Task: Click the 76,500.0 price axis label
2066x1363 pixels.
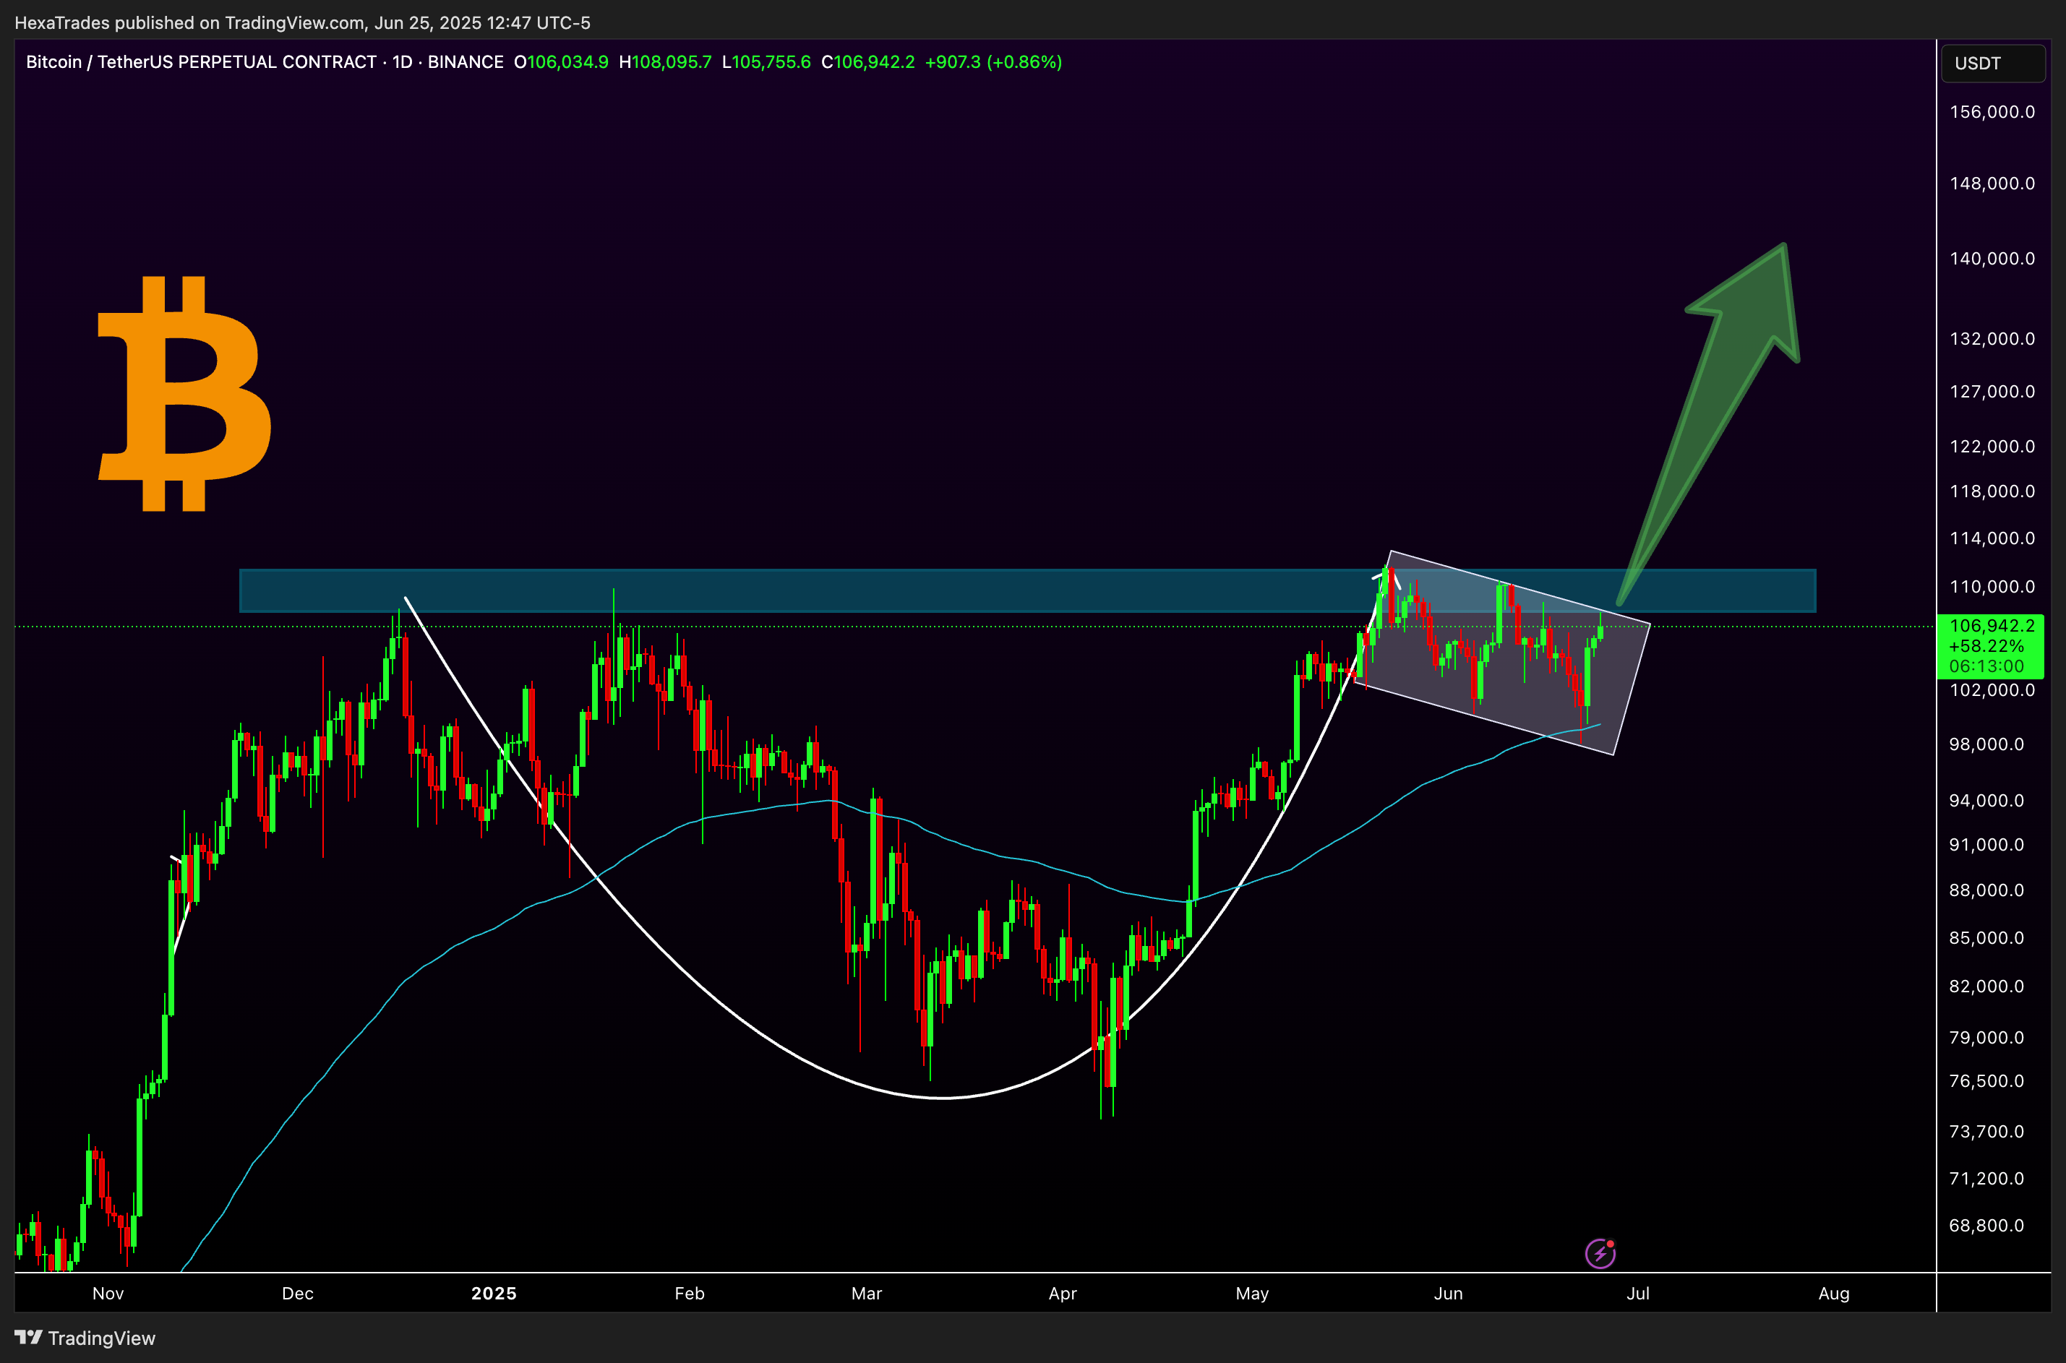Action: pos(1986,1081)
